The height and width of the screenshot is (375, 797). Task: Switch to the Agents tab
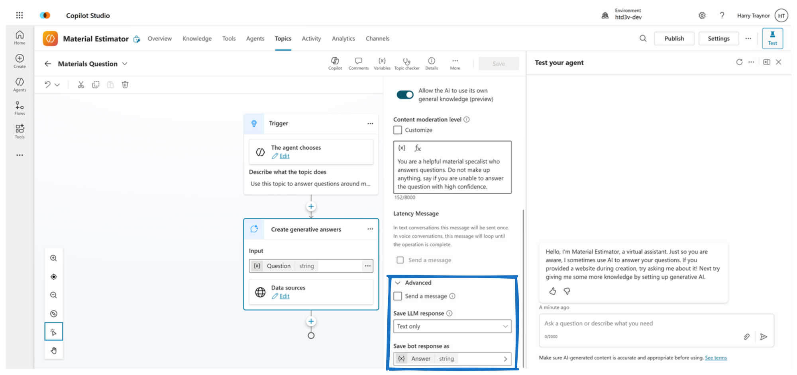[x=255, y=39]
